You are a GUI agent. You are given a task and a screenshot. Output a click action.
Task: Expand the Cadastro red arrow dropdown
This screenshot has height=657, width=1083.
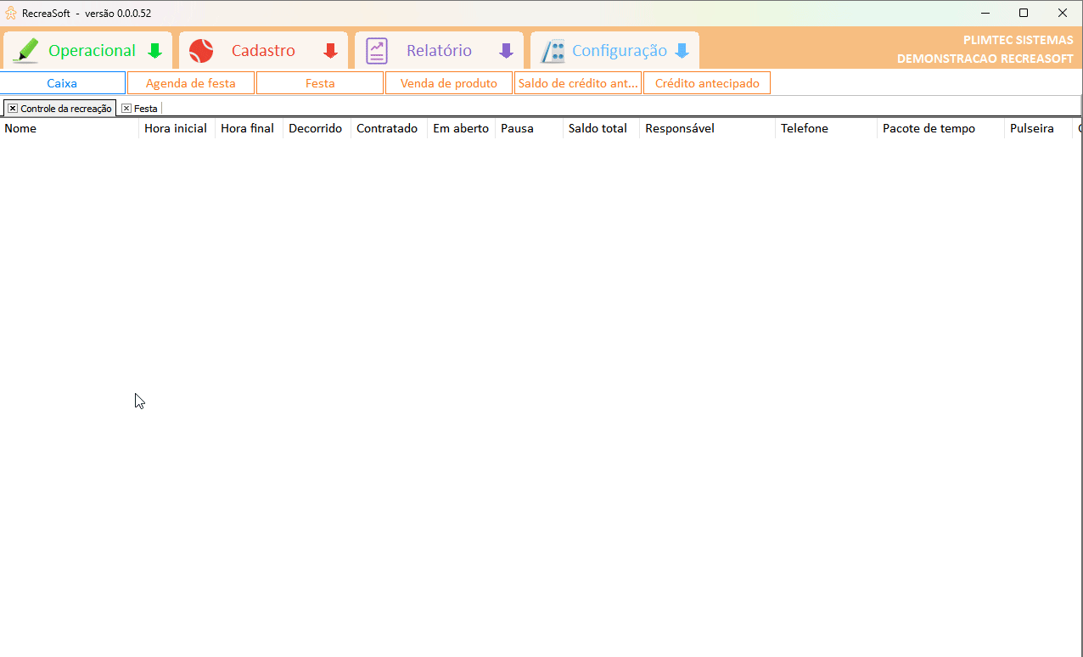coord(330,51)
